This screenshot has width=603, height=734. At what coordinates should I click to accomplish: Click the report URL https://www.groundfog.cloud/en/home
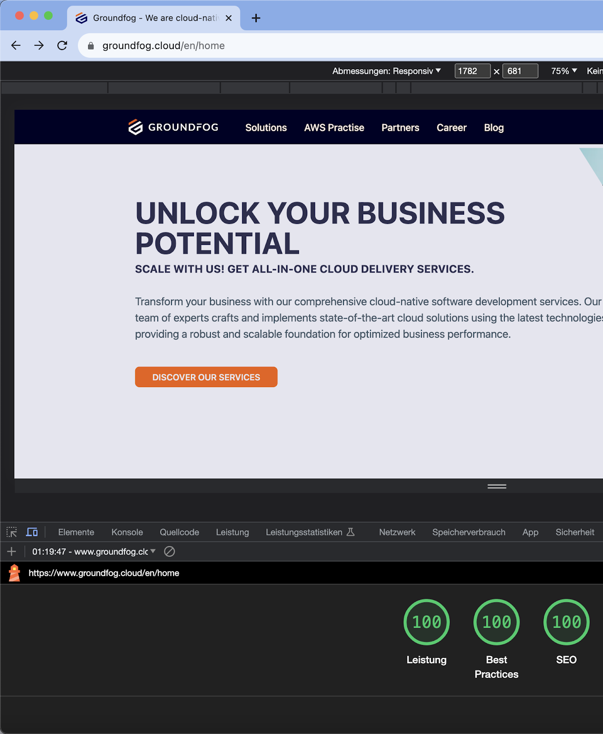click(x=104, y=573)
